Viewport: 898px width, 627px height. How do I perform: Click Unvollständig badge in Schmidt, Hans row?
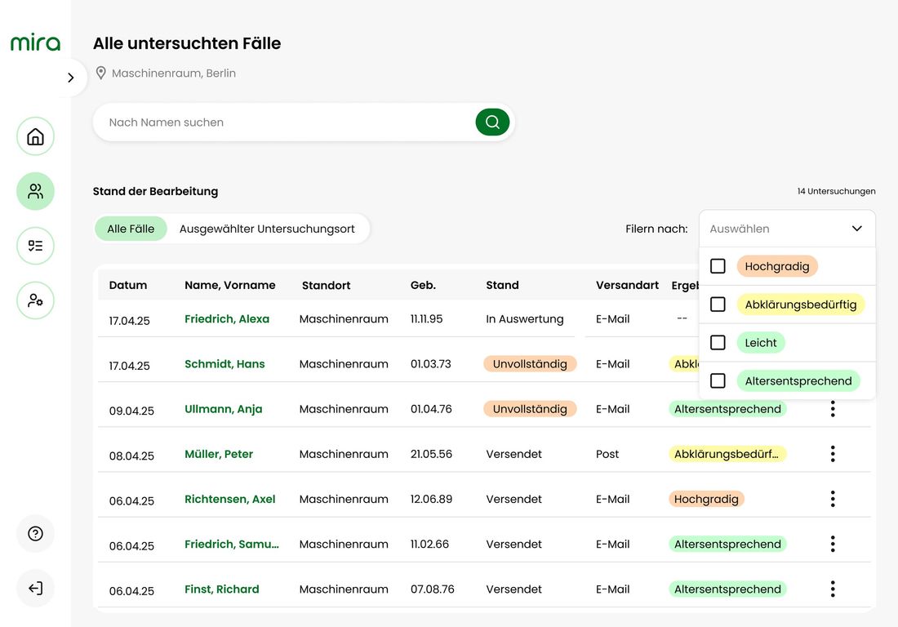530,364
